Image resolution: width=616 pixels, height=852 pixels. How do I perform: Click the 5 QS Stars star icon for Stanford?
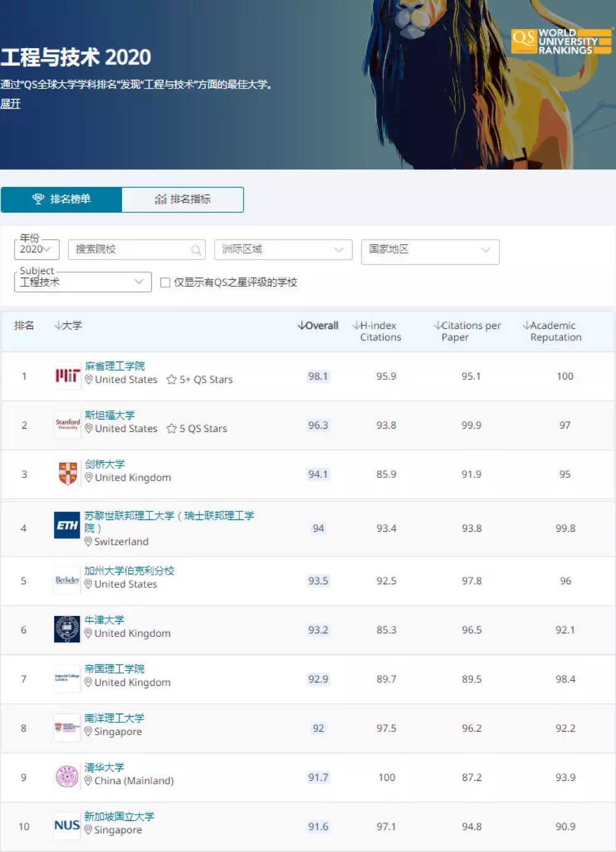pos(171,428)
